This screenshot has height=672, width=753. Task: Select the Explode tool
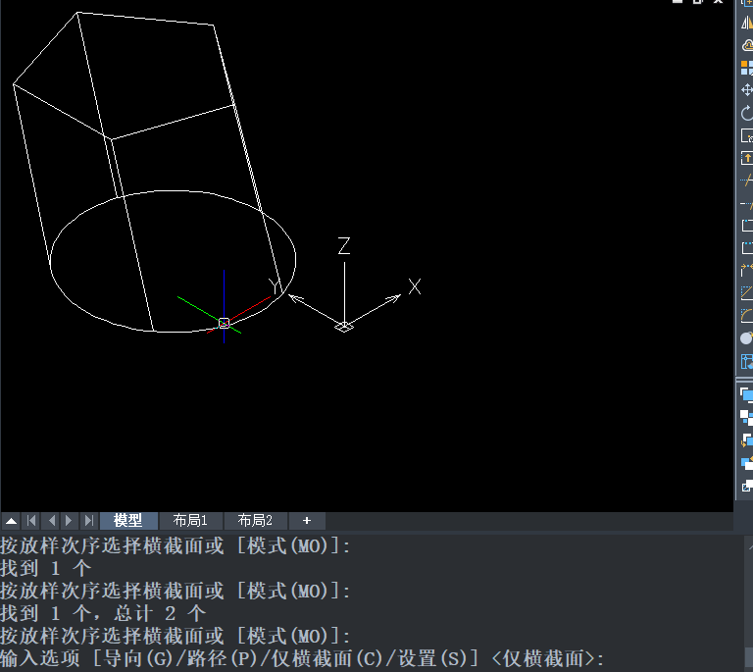pyautogui.click(x=747, y=338)
